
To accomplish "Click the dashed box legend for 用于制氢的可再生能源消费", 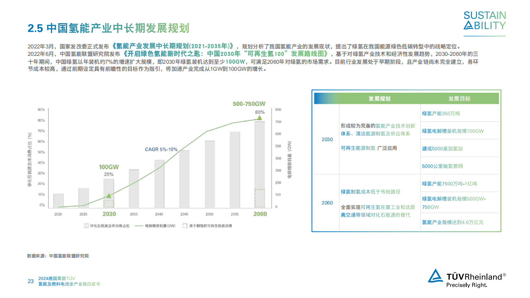I will pyautogui.click(x=185, y=226).
